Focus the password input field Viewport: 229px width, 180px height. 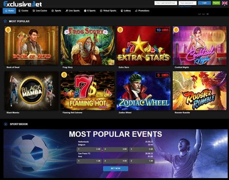(187, 3)
